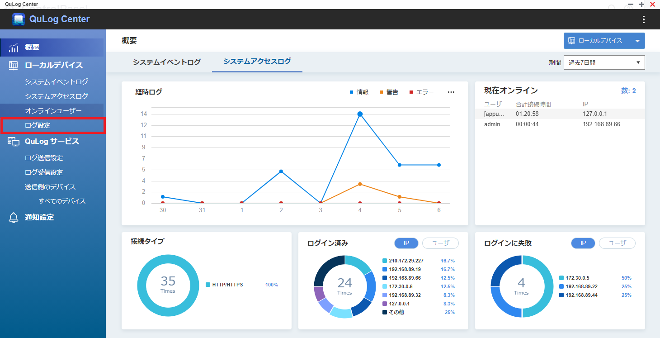660x338 pixels.
Task: Click the 192.168.89.22 failed login entry
Action: (x=578, y=287)
